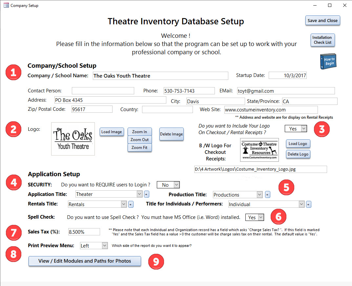Click the Load Image button
Screen dimensions: 352x286
point(112,132)
